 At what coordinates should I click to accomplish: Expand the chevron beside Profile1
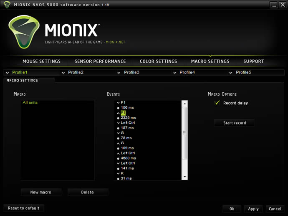[x=8, y=73]
